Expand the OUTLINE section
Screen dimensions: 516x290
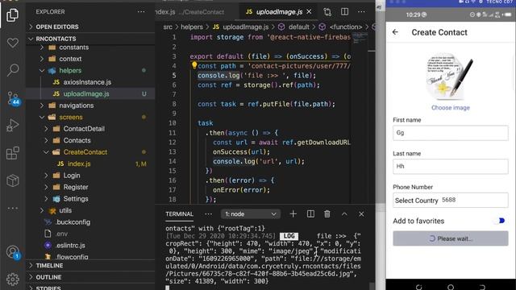[90, 277]
